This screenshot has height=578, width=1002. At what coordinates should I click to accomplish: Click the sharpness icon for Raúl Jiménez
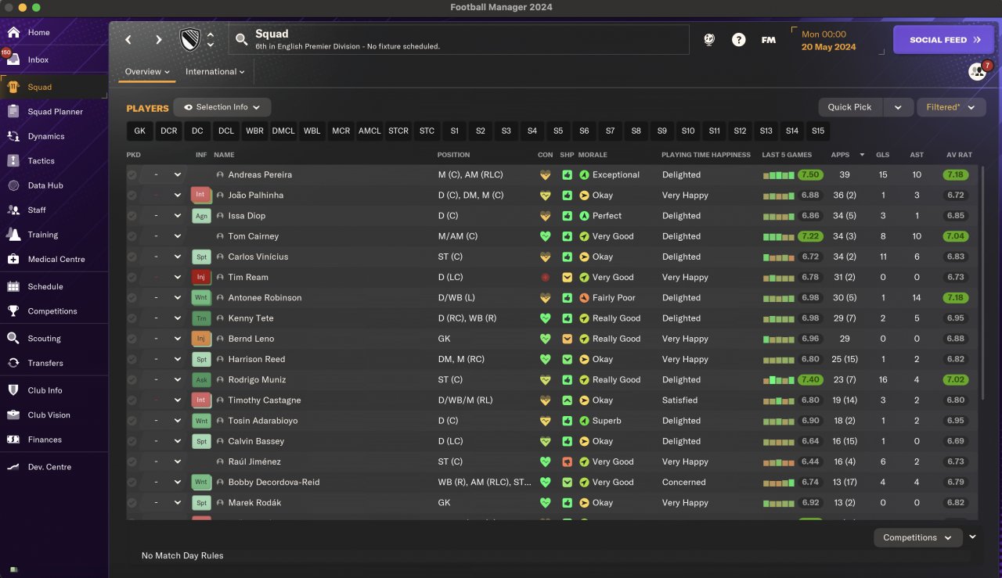point(567,462)
